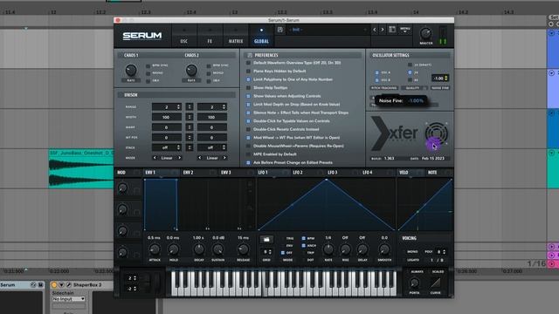
Task: Adjust the Noise Fine value stepper
Action: 446,78
